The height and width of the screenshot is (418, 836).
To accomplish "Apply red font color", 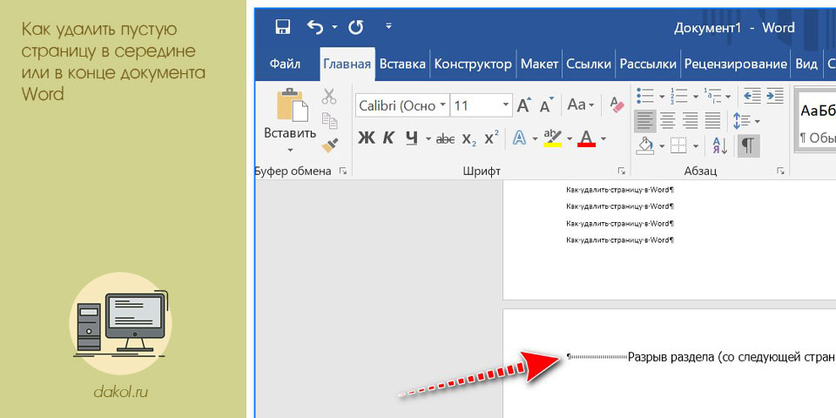I will [586, 138].
